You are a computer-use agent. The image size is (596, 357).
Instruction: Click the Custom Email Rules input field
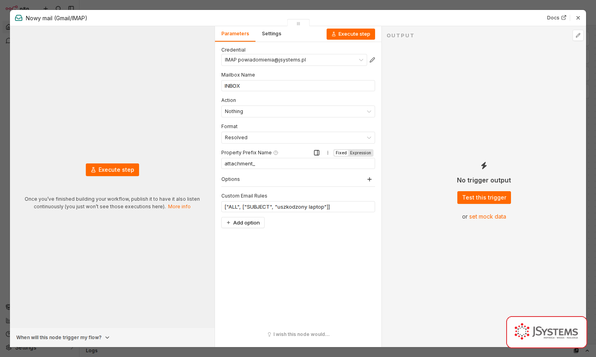click(298, 207)
